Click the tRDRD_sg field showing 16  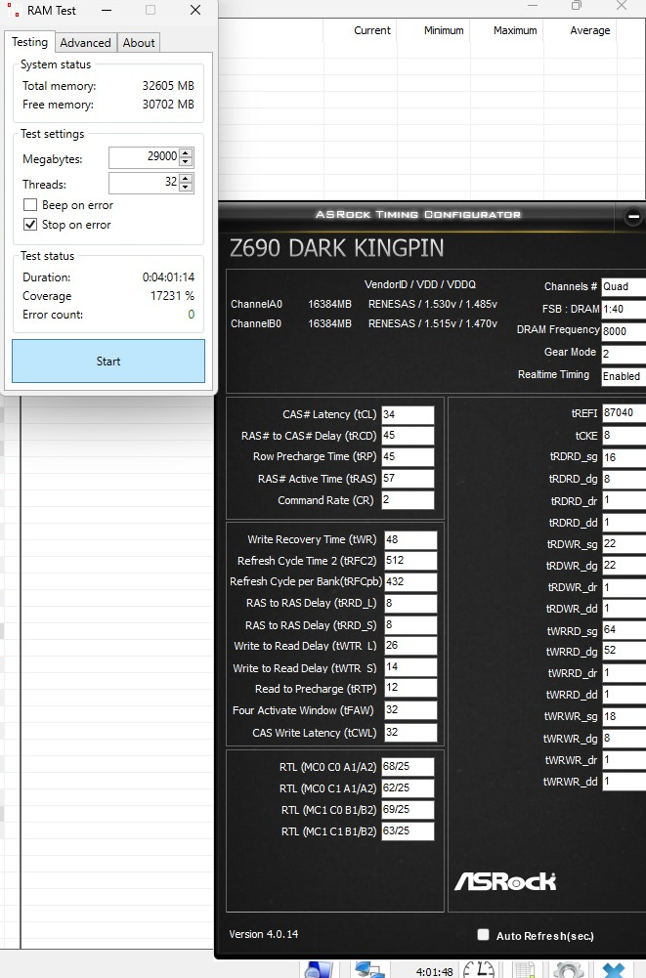click(x=624, y=457)
